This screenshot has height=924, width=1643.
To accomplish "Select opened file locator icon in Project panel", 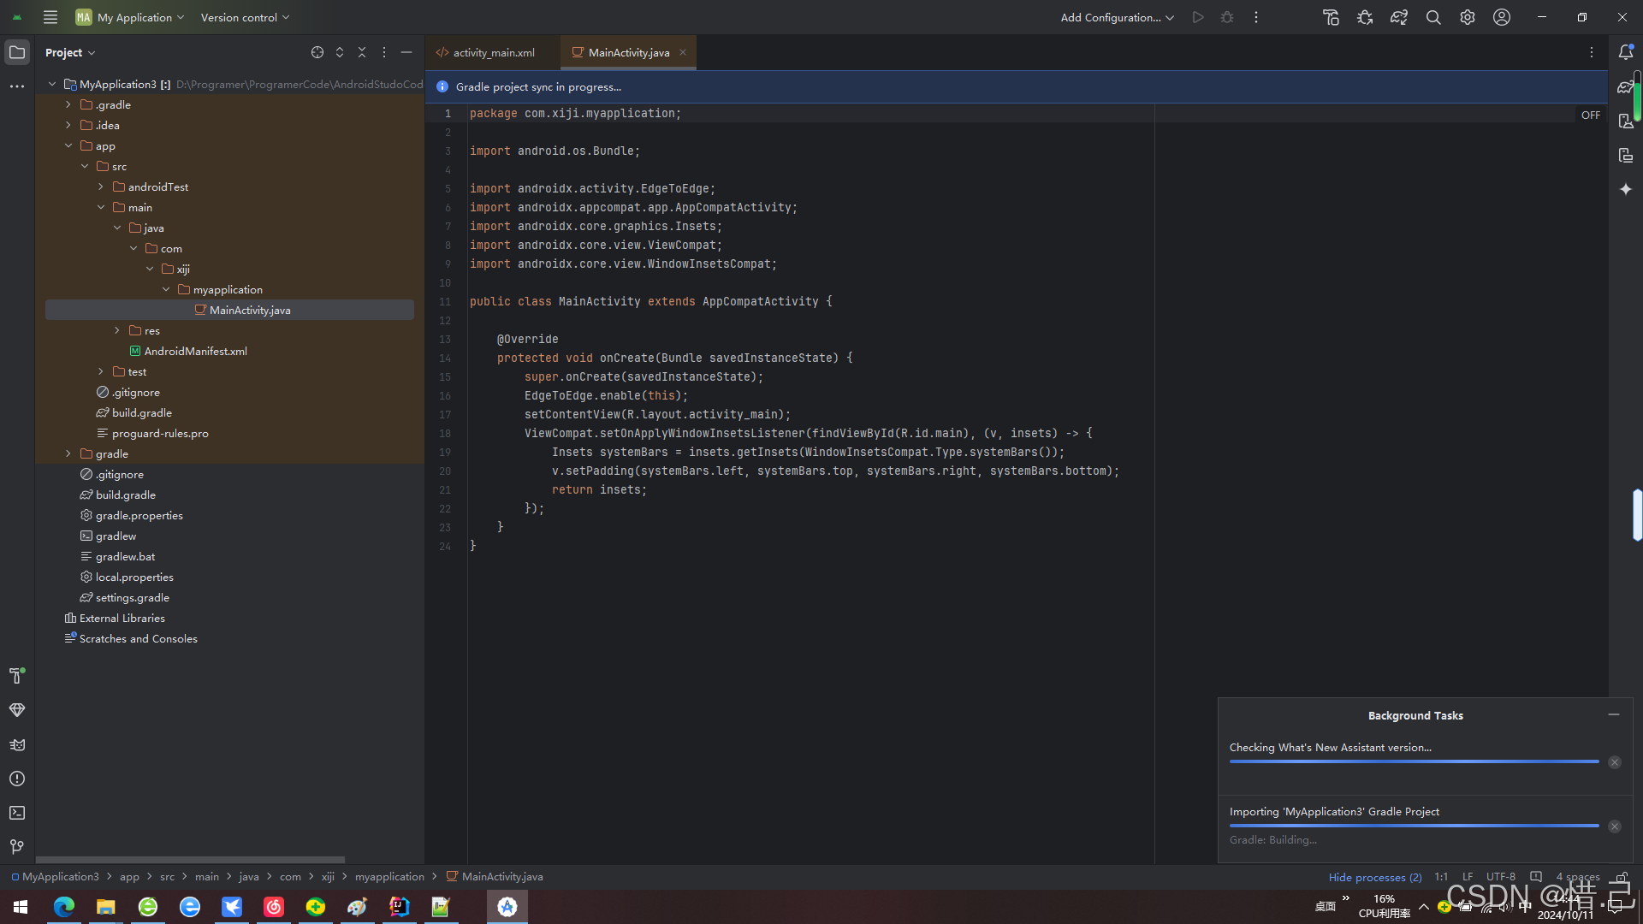I will coord(317,52).
